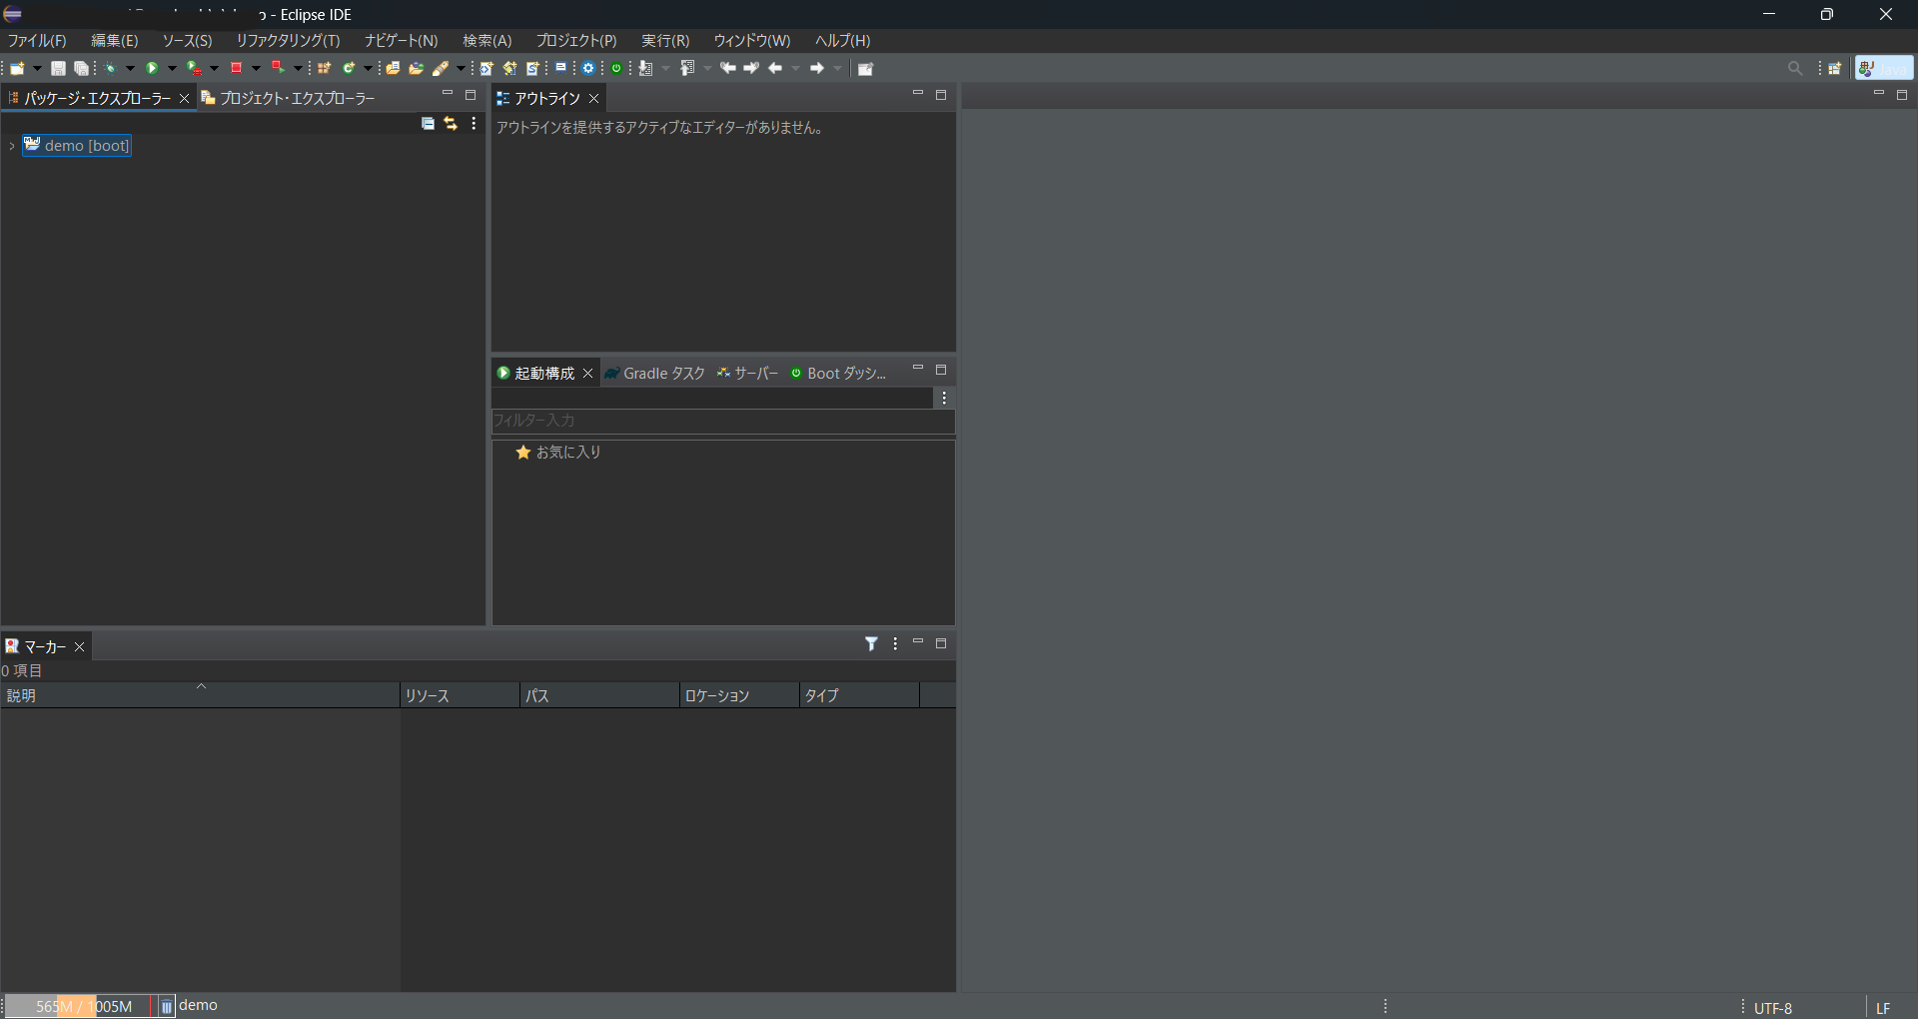Click the Relaunch stop-and-run icon
Screen dimensions: 1918x1019
(x=279, y=69)
